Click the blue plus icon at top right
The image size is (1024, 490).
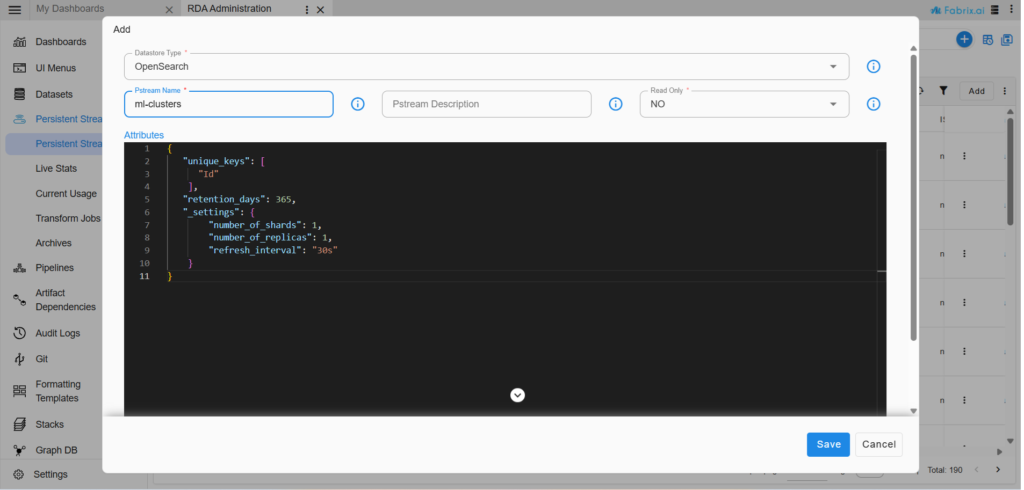[964, 39]
